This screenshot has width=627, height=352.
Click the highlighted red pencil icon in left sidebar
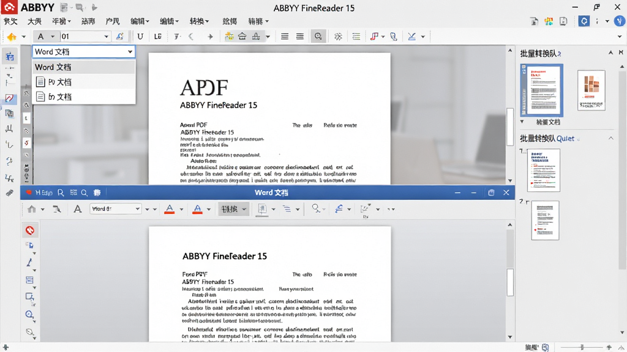pos(10,98)
